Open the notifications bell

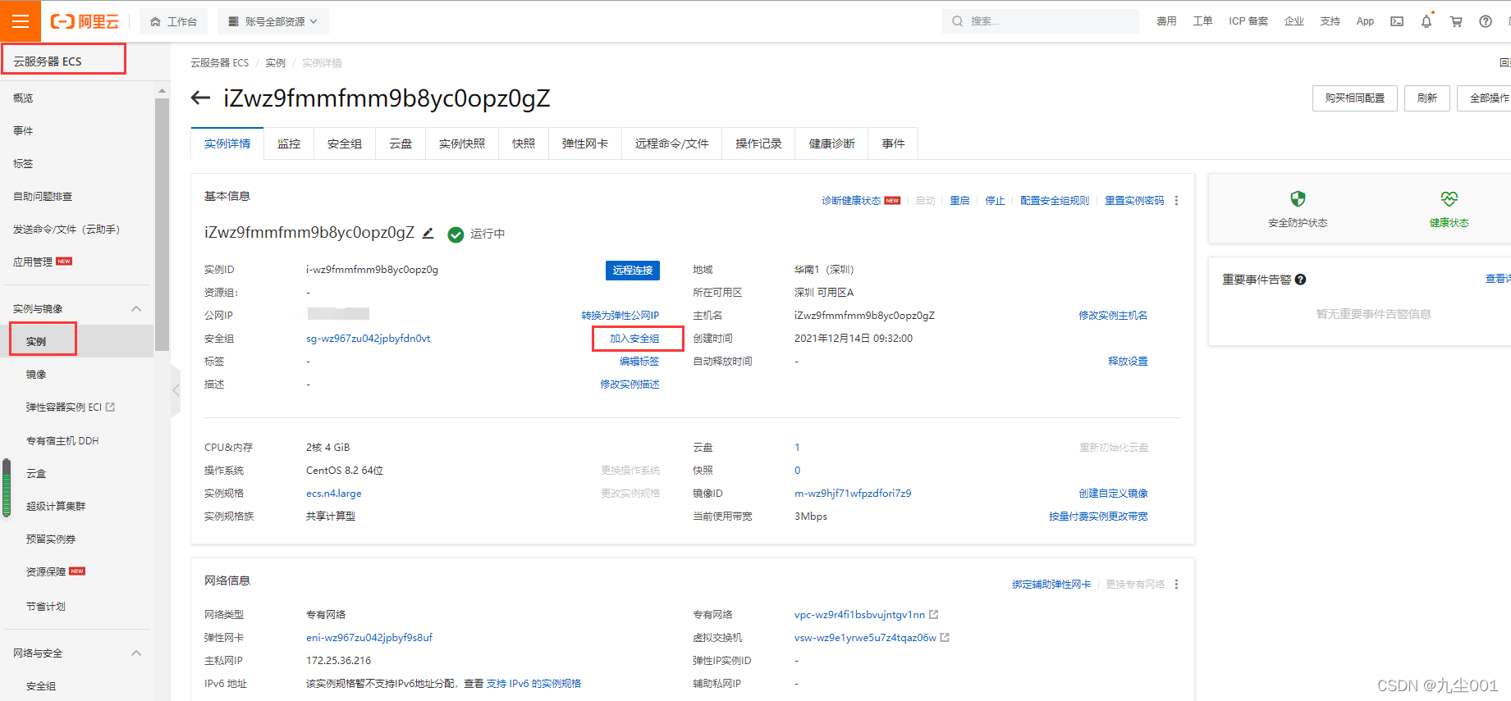[x=1426, y=21]
